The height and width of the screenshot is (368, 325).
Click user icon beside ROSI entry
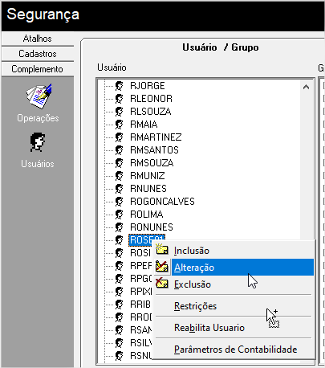click(x=119, y=253)
